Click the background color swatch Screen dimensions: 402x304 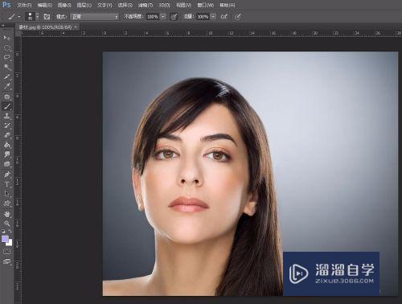(x=10, y=244)
